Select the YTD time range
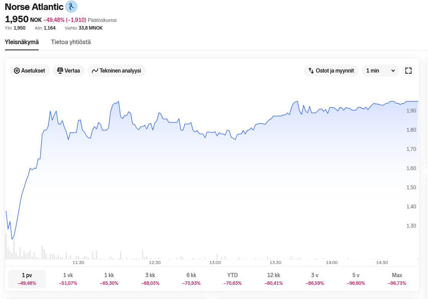Screen dimensions: 428x299 point(232,279)
